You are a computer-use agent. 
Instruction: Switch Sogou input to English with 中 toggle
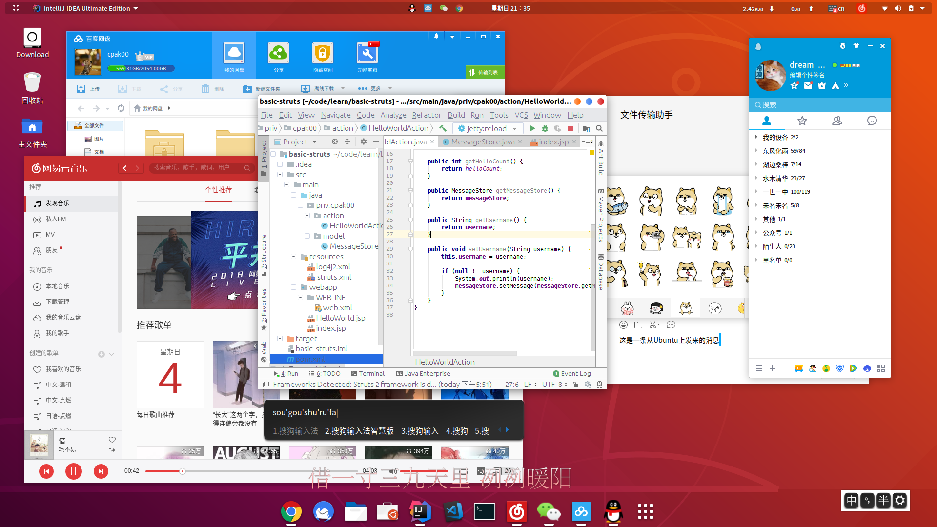(851, 500)
